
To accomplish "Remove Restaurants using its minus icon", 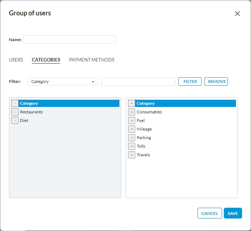I will pos(15,112).
